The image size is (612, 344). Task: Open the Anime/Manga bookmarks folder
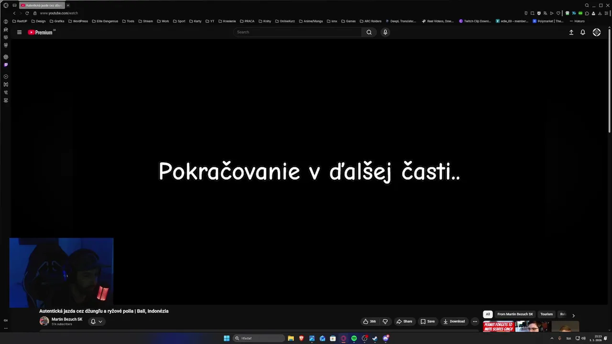[311, 21]
